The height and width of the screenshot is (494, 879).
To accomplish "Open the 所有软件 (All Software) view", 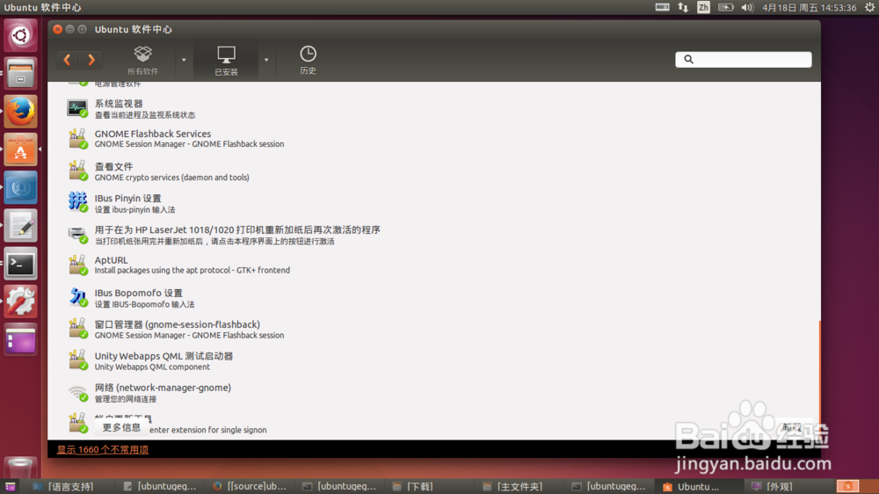I will tap(142, 60).
